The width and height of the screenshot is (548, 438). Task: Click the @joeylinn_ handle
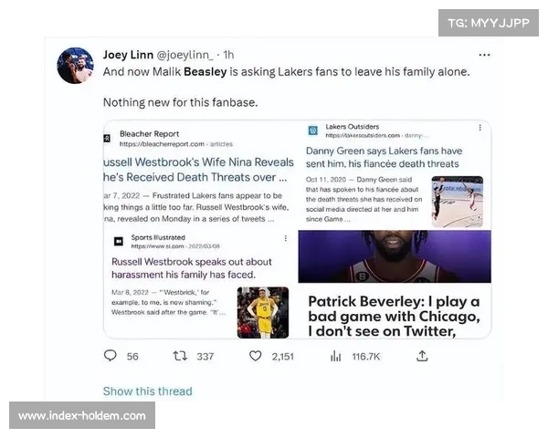[184, 55]
